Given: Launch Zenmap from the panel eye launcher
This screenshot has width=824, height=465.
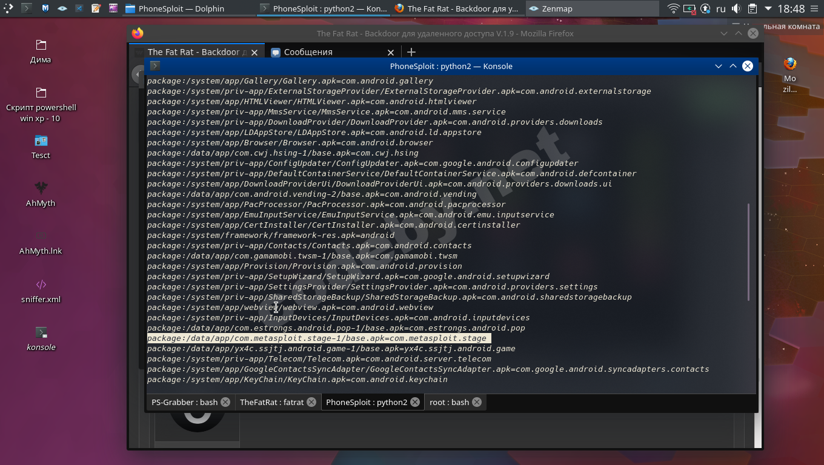Looking at the screenshot, I should pyautogui.click(x=62, y=8).
